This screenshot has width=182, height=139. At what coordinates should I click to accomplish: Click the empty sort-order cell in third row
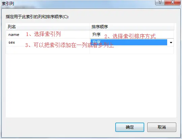[x=132, y=50]
